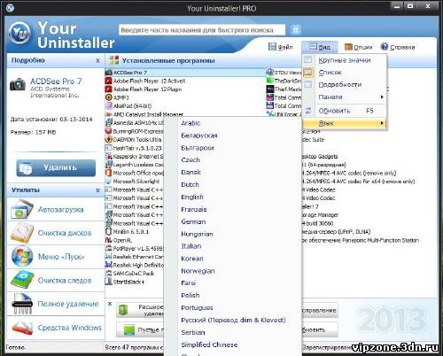This screenshot has height=356, width=443.
Task: Select German language
Action: (x=193, y=221)
